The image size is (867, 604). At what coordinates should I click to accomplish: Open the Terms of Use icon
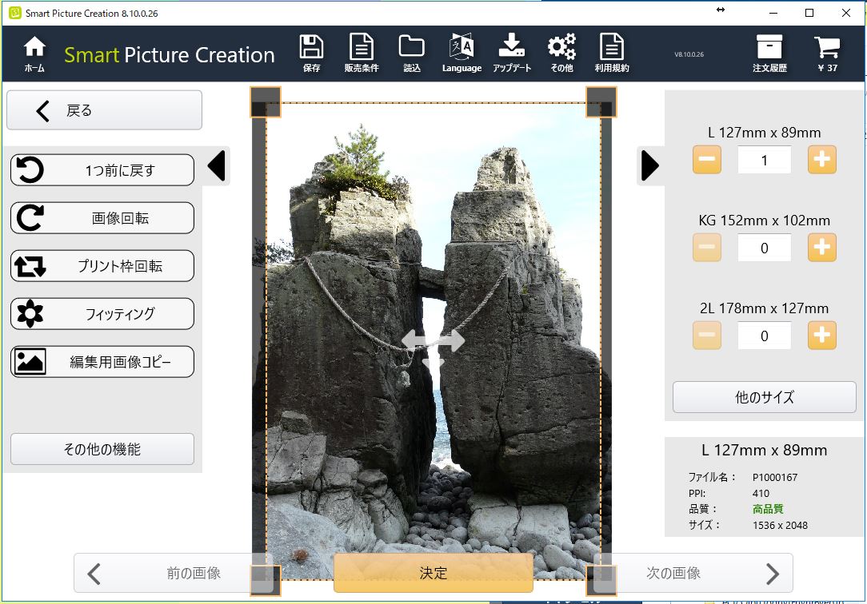click(x=612, y=54)
